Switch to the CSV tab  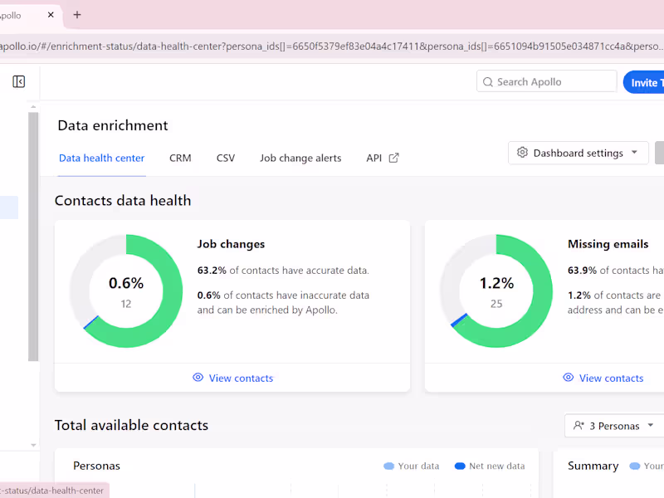(x=226, y=158)
